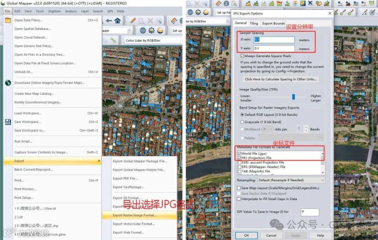Click the blue square raster icon in analysis toolbar
Screen dimensions: 378x240
point(303,3)
